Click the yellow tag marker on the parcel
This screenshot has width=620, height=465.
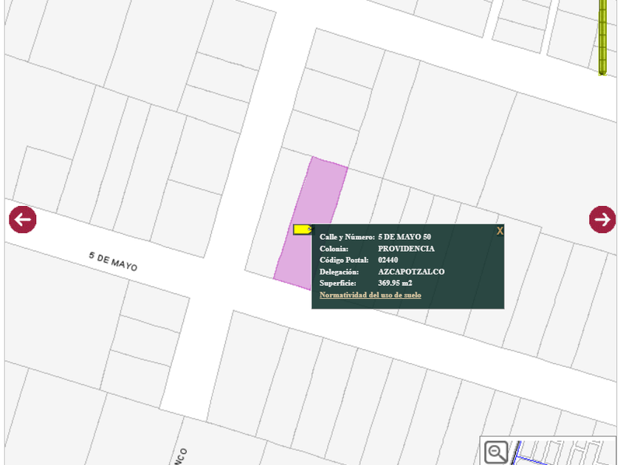[x=301, y=230]
